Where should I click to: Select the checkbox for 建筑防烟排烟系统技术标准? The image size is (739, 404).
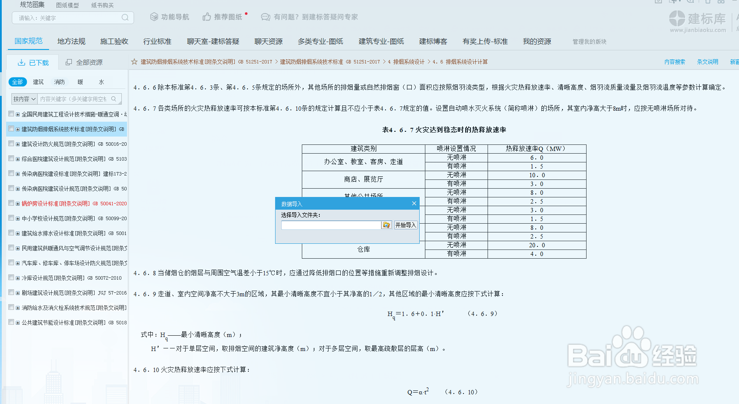click(x=11, y=129)
